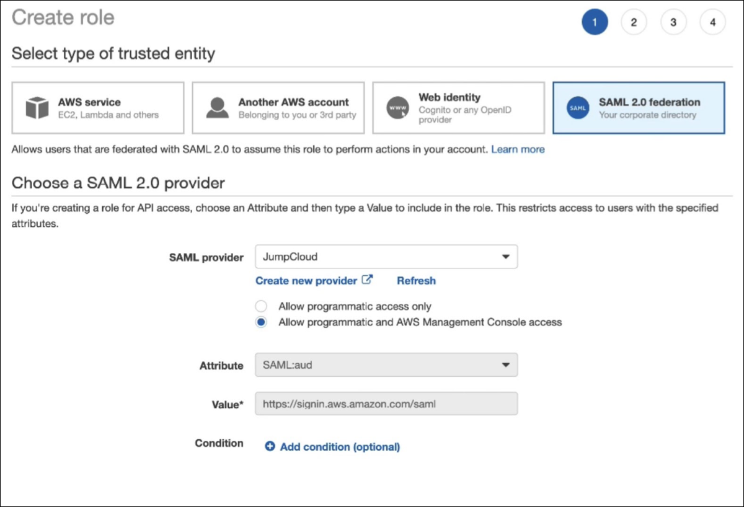Click the Web identity www globe icon
This screenshot has height=507, width=744.
(x=397, y=108)
